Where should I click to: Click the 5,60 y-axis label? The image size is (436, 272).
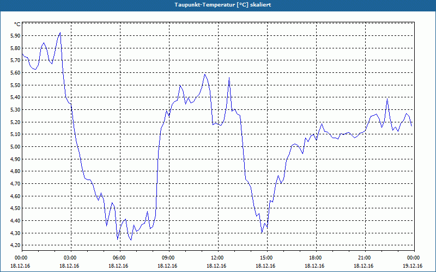[16, 73]
